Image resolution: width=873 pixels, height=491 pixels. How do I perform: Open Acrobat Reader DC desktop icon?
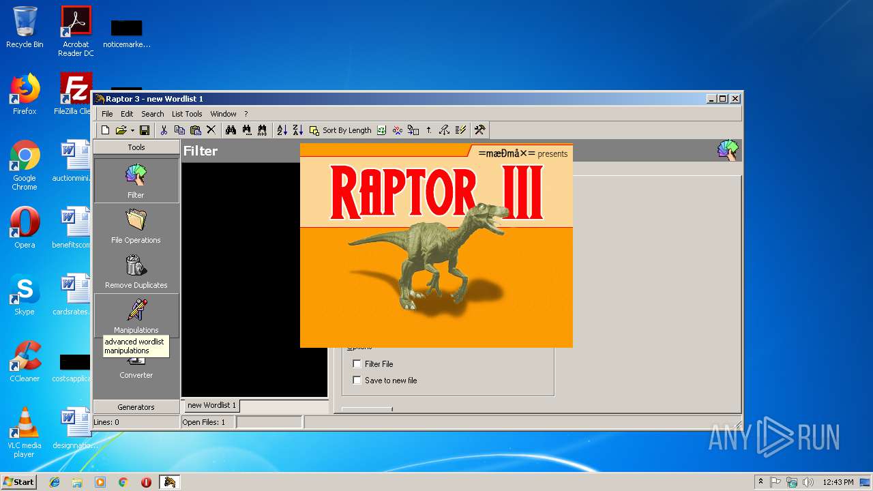(x=76, y=31)
